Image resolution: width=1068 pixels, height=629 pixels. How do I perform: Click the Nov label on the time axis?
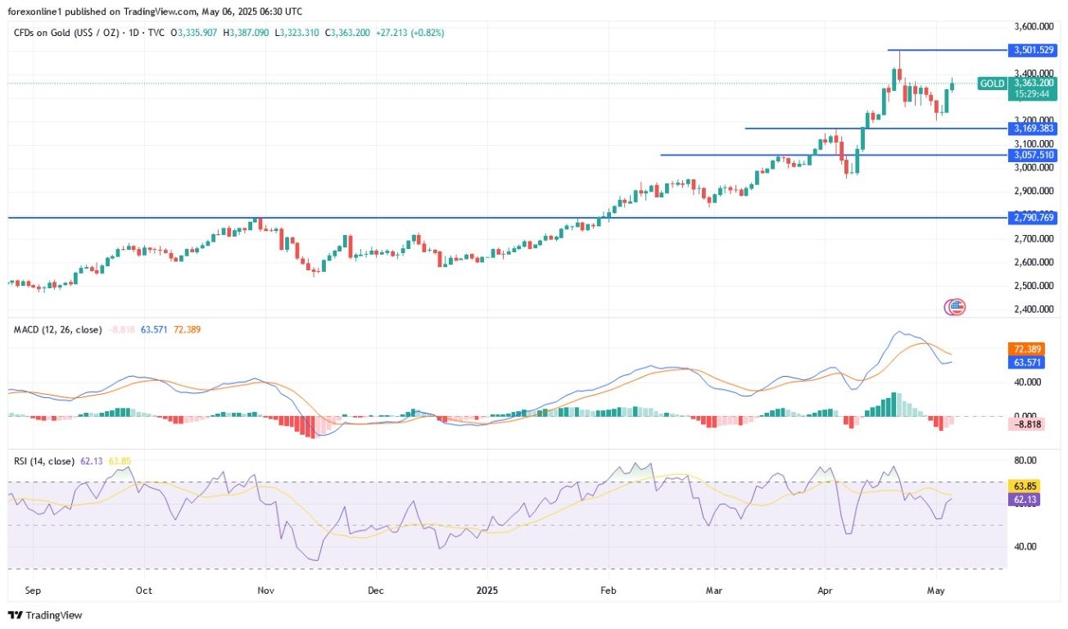264,589
